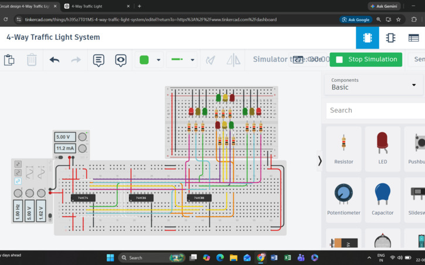Viewport: 425px width, 265px height.
Task: Turn the power supply current knob
Action: [83, 148]
